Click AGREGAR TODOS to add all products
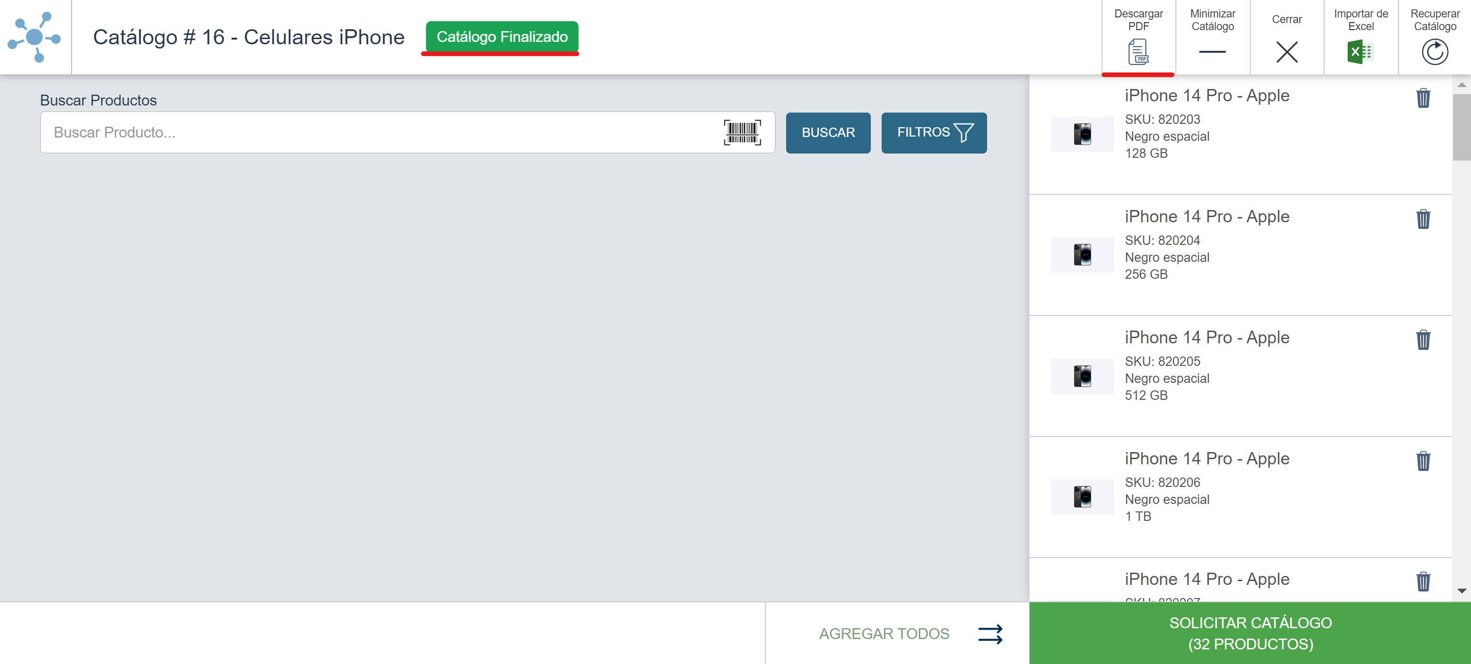This screenshot has height=664, width=1471. (x=884, y=634)
